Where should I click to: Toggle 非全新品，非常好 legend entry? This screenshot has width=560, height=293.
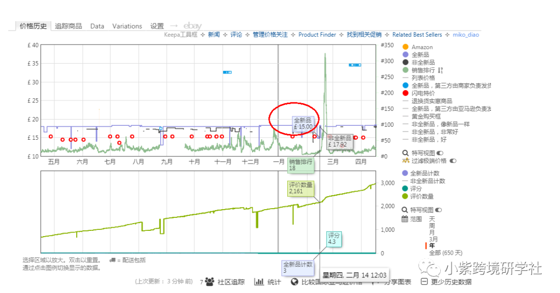point(430,132)
